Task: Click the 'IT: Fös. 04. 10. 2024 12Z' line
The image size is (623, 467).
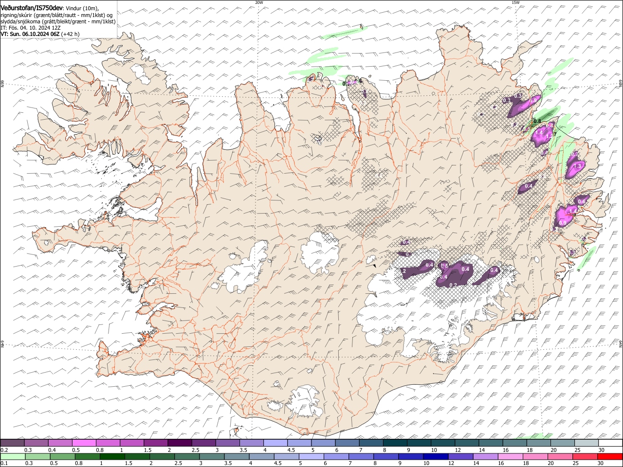Action: [x=30, y=28]
